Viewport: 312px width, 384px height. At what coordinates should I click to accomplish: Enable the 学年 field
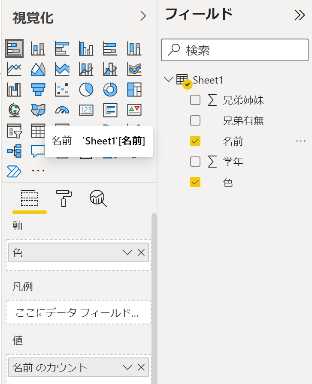coord(195,162)
